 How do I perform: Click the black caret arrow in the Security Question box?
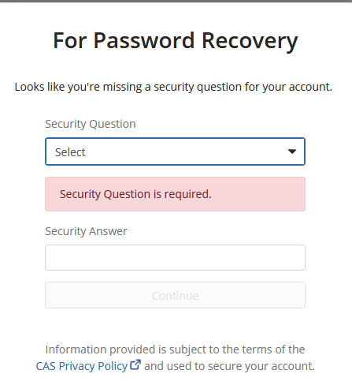[x=292, y=151]
